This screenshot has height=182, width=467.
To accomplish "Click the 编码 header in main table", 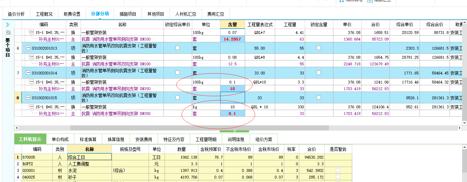I will click(44, 24).
